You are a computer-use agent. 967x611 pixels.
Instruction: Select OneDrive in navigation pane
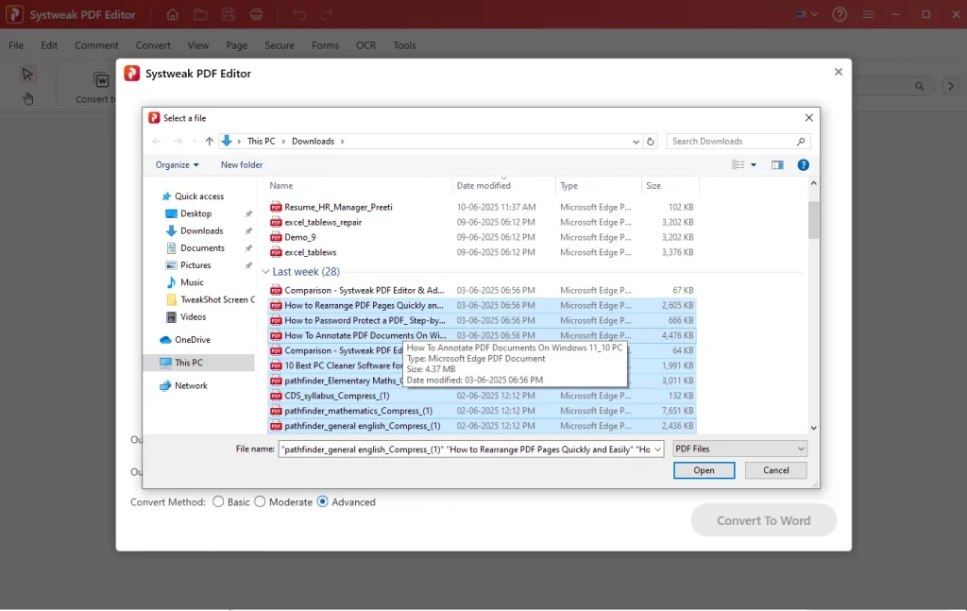tap(193, 340)
